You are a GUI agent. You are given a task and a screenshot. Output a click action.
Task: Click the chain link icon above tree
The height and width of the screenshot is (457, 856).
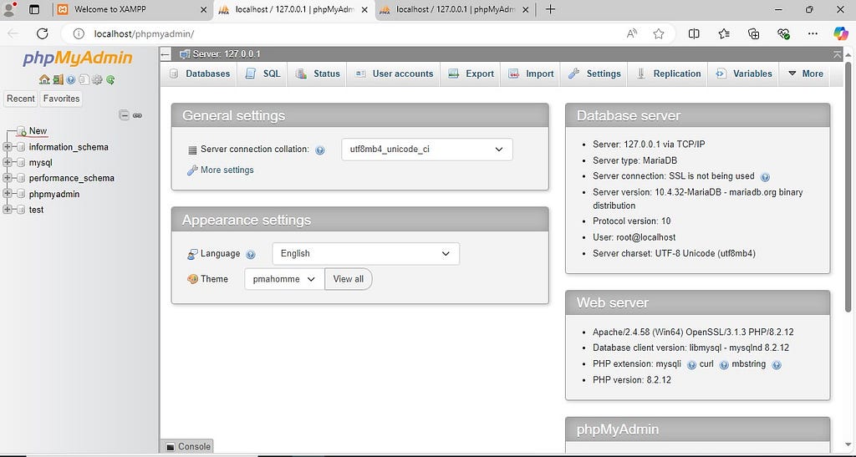[x=138, y=115]
